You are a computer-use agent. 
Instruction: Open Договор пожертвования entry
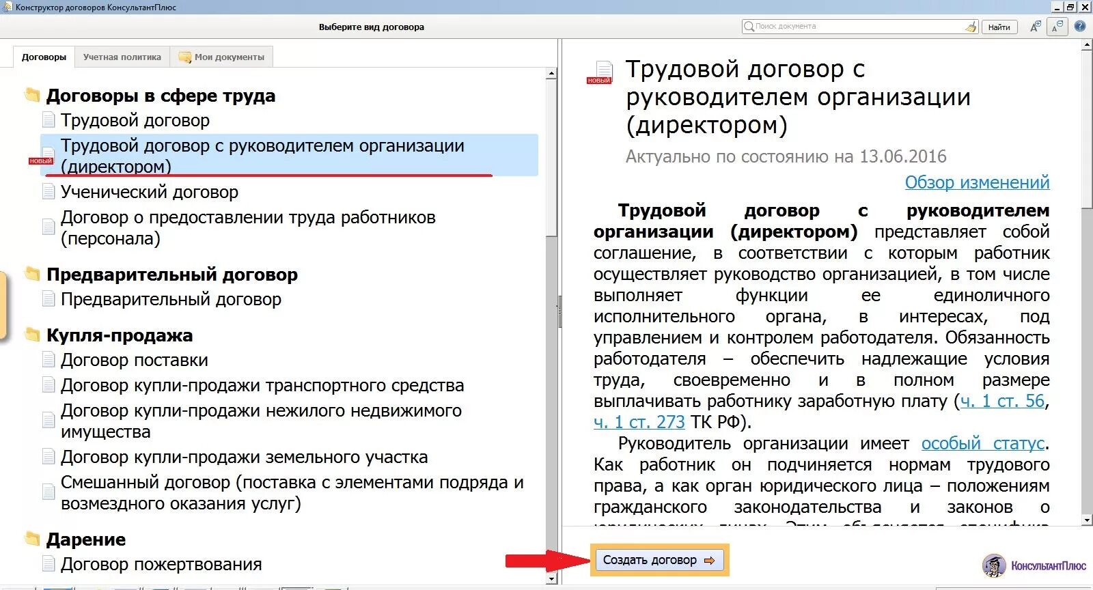pyautogui.click(x=161, y=564)
